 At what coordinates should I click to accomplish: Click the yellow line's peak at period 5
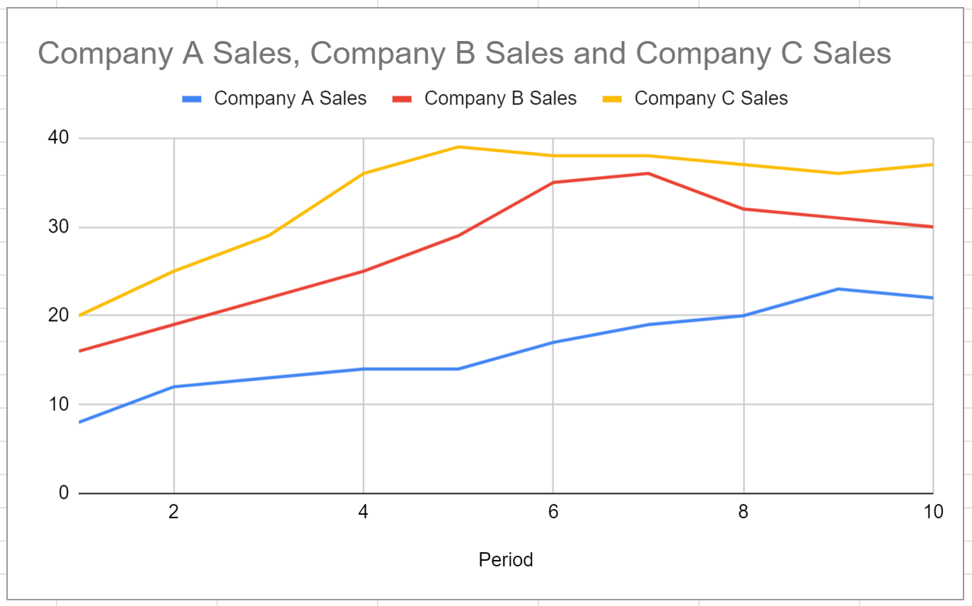pos(458,147)
